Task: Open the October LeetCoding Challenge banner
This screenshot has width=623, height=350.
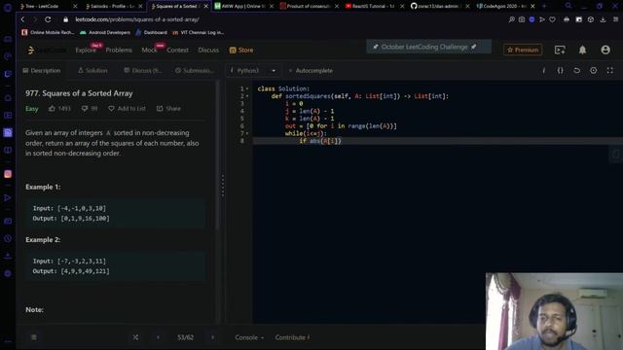Action: tap(428, 47)
